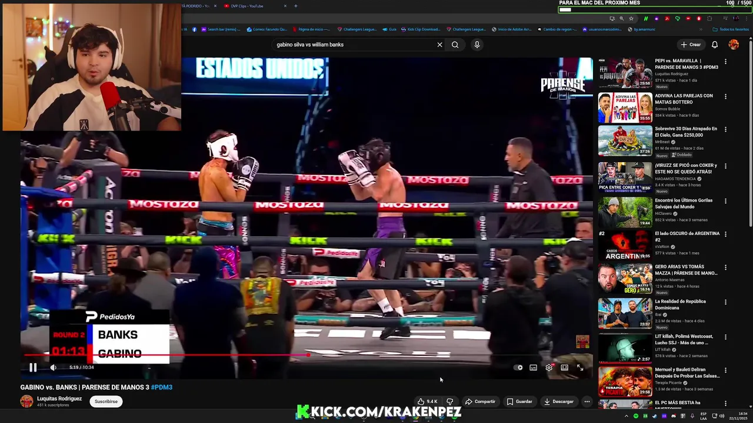Screen dimensions: 753x423
Task: Open Search bar [remix] bookmark
Action: [x=221, y=29]
